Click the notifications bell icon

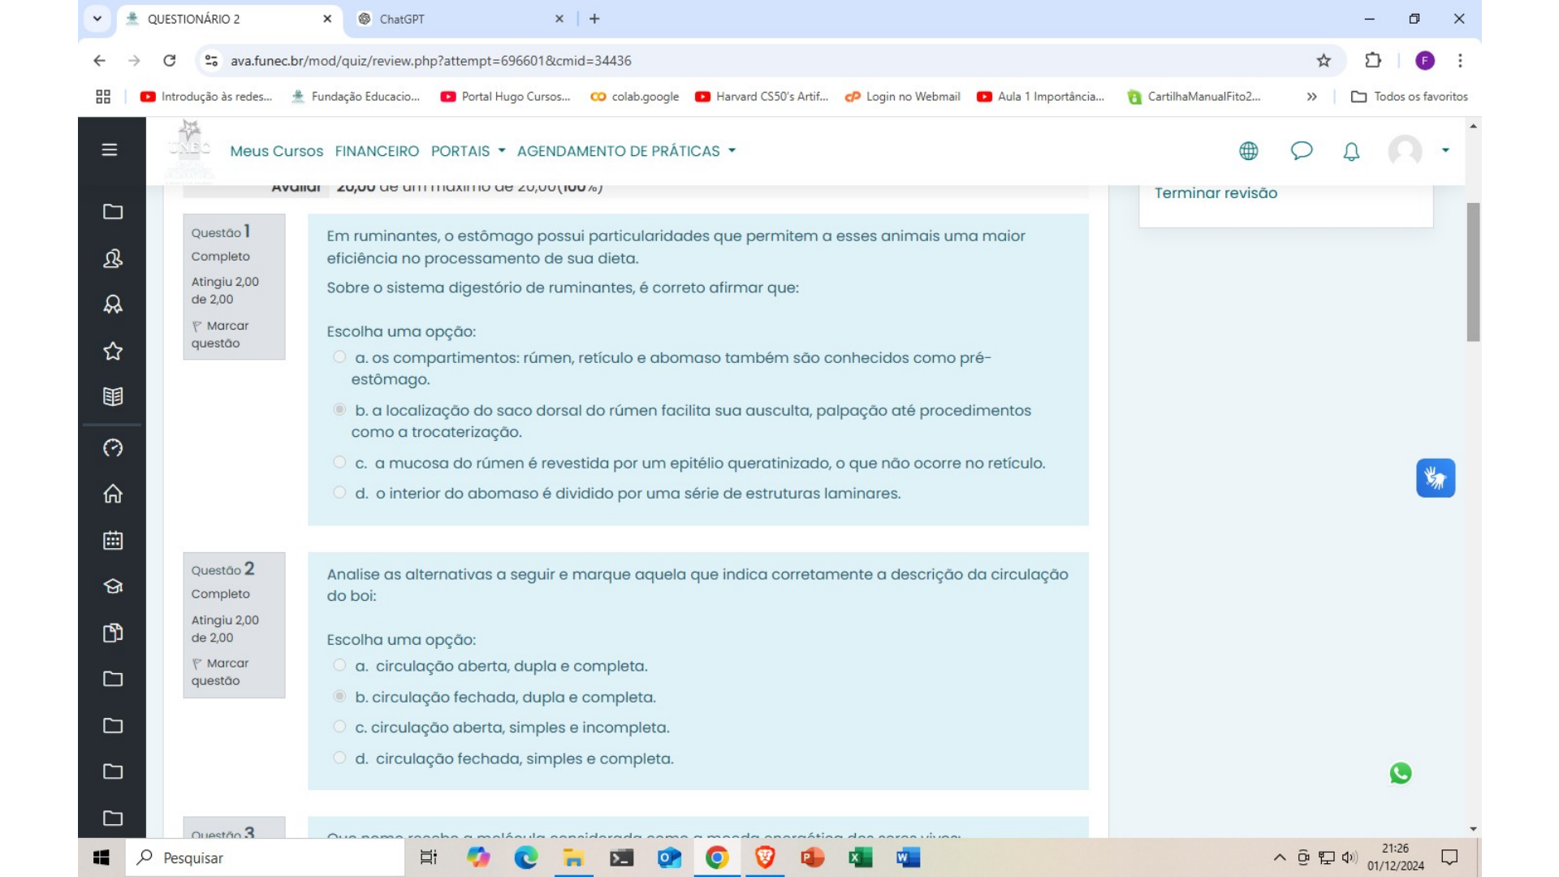[x=1351, y=151]
